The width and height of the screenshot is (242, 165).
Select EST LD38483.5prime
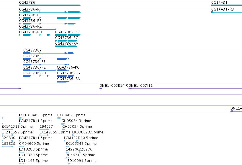[59, 118]
